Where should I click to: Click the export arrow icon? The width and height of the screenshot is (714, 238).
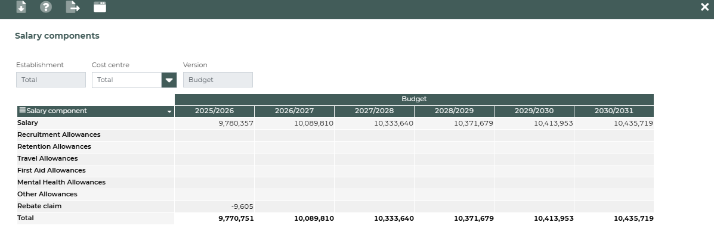point(73,7)
